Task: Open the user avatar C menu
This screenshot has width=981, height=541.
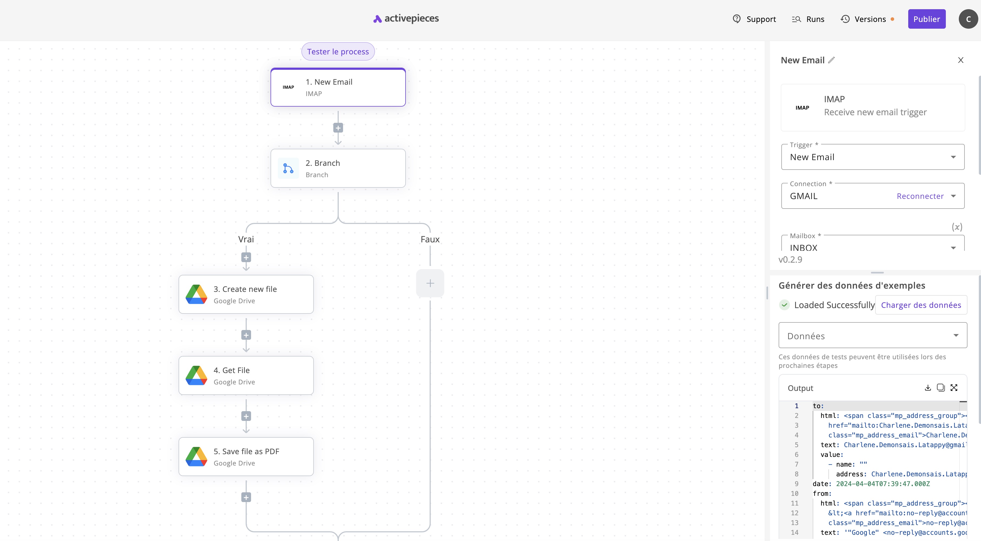Action: click(968, 19)
